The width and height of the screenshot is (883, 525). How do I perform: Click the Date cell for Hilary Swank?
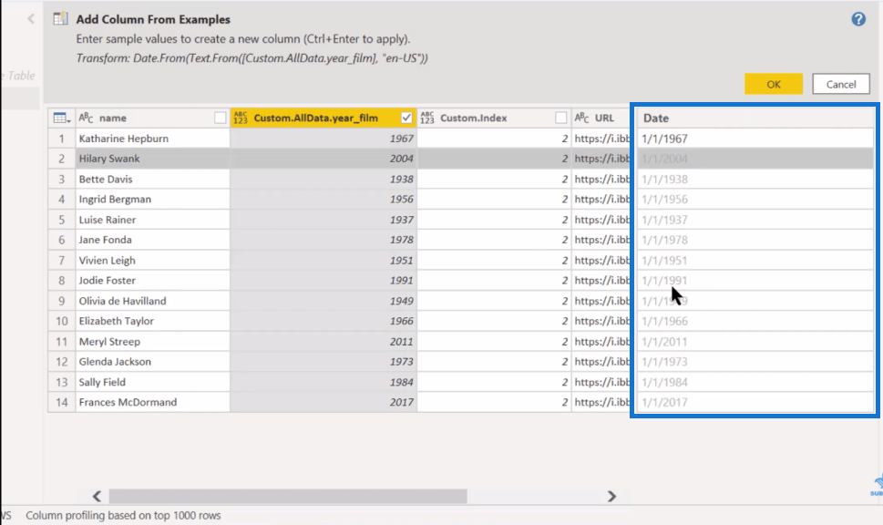tap(755, 159)
